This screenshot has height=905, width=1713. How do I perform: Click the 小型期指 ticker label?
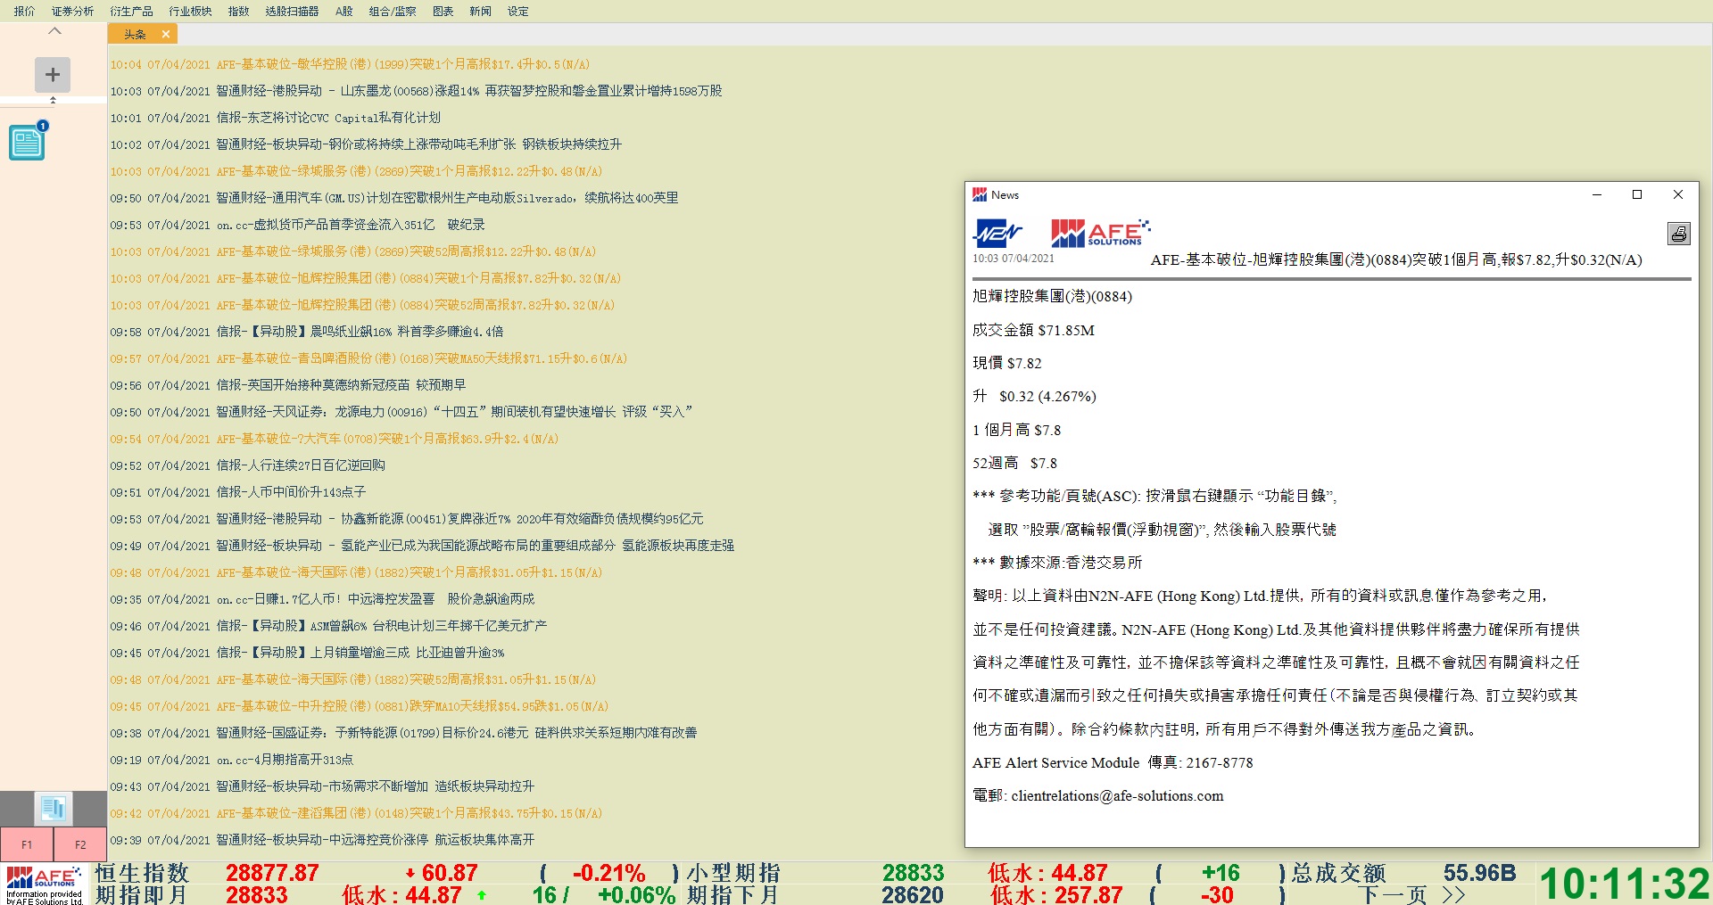[733, 873]
